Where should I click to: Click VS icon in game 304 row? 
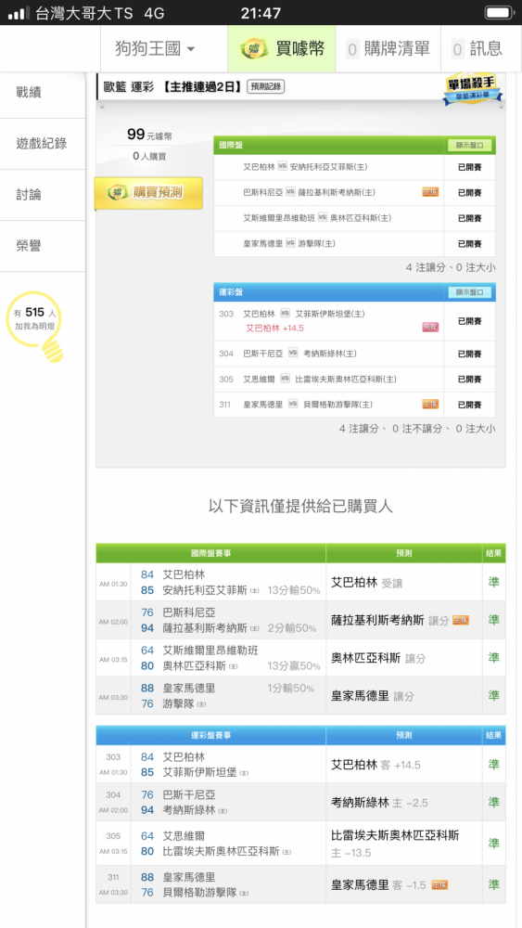point(293,354)
